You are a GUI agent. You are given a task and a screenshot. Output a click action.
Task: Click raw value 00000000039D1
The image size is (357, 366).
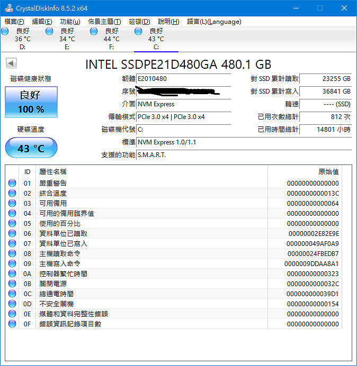(313, 294)
